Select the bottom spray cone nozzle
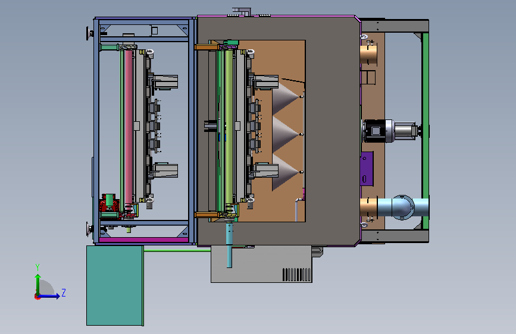 287,172
